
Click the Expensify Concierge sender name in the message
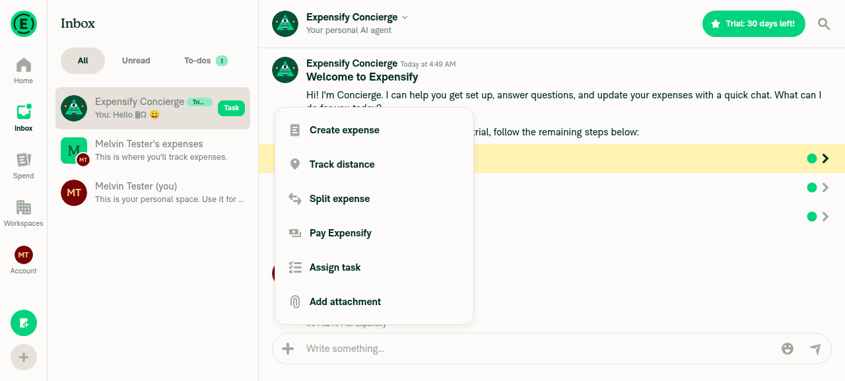click(x=352, y=63)
